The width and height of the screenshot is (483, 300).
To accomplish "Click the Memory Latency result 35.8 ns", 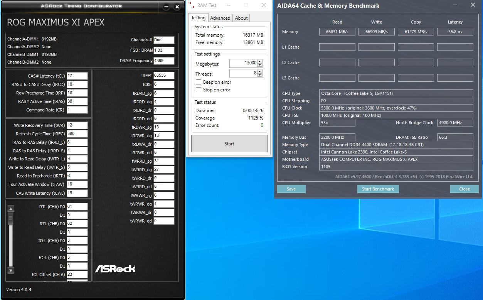I will coord(455,32).
